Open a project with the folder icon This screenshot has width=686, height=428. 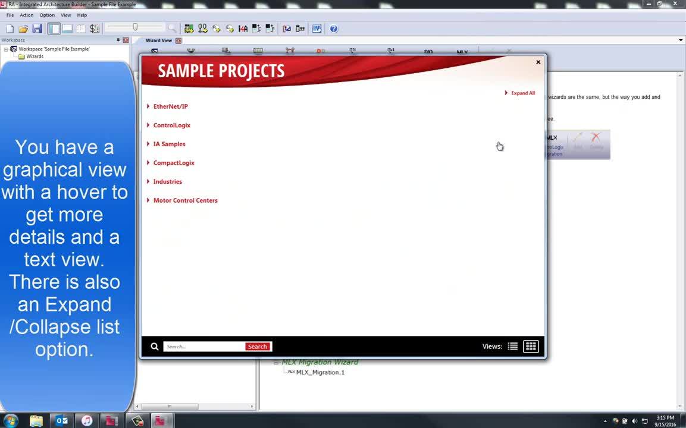point(23,29)
